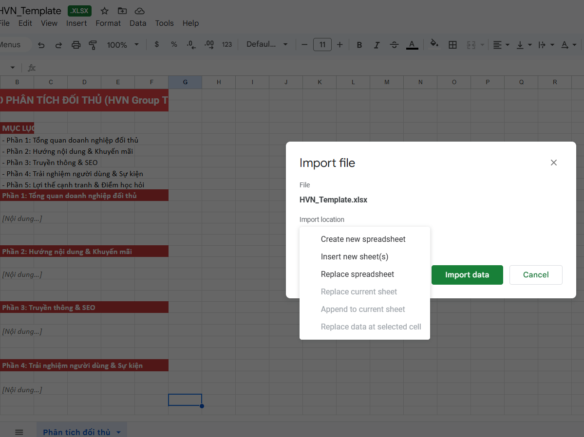This screenshot has width=584, height=437.
Task: Select Replace data at selected cell
Action: pos(365,327)
